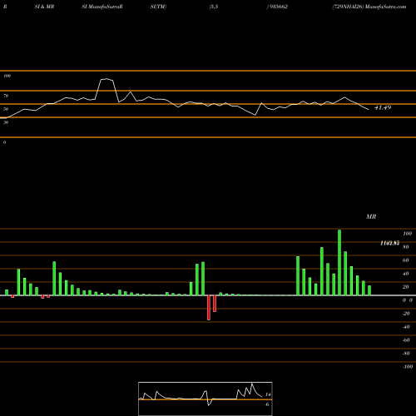Click the 935662 code in the header
Image resolution: width=416 pixels, height=416 pixels.
coord(279,7)
